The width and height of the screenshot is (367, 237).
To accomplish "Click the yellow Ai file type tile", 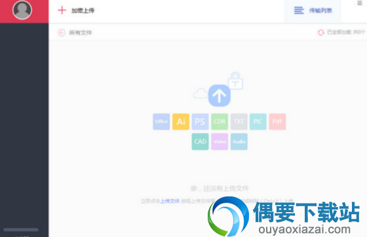I will click(x=181, y=122).
